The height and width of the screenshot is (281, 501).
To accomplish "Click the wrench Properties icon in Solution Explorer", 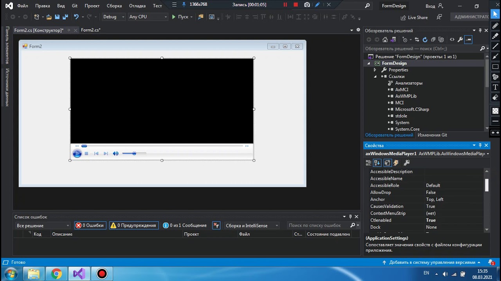I will point(460,39).
